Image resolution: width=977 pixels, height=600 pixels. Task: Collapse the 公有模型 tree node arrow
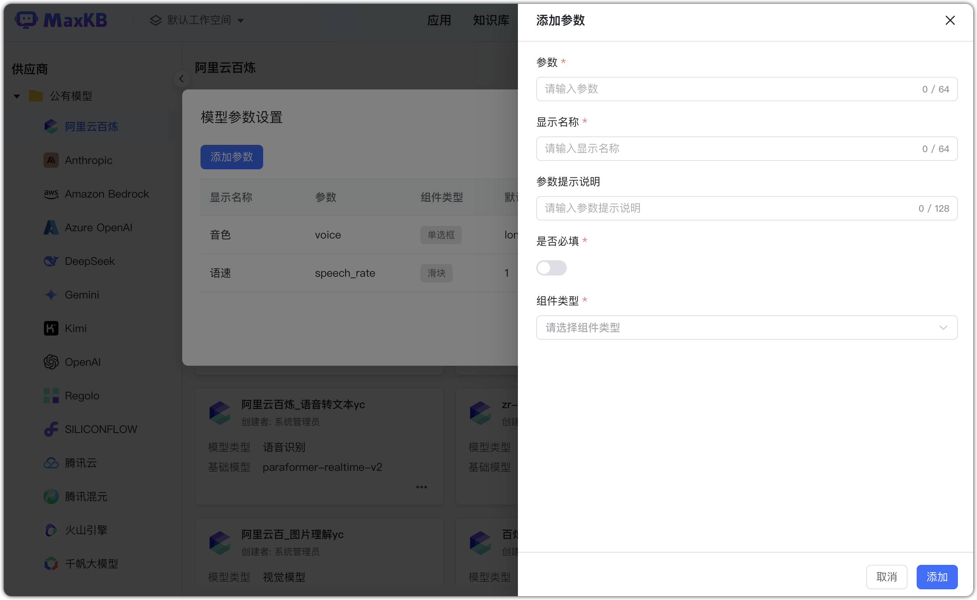(x=17, y=96)
